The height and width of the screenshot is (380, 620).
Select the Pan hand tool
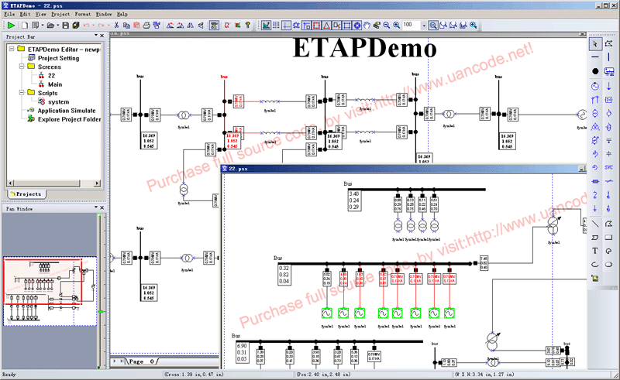(368, 25)
